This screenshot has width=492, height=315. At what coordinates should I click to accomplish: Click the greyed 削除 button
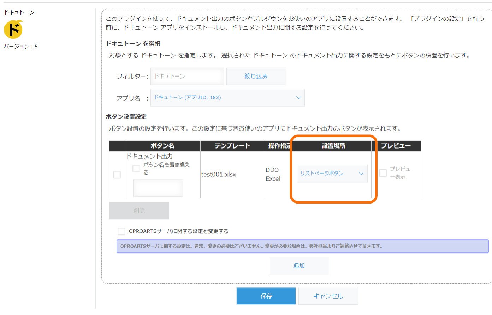pos(139,211)
